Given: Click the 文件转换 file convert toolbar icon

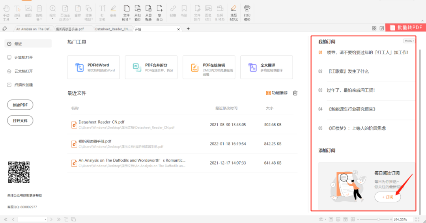Looking at the screenshot, I should pos(126,11).
